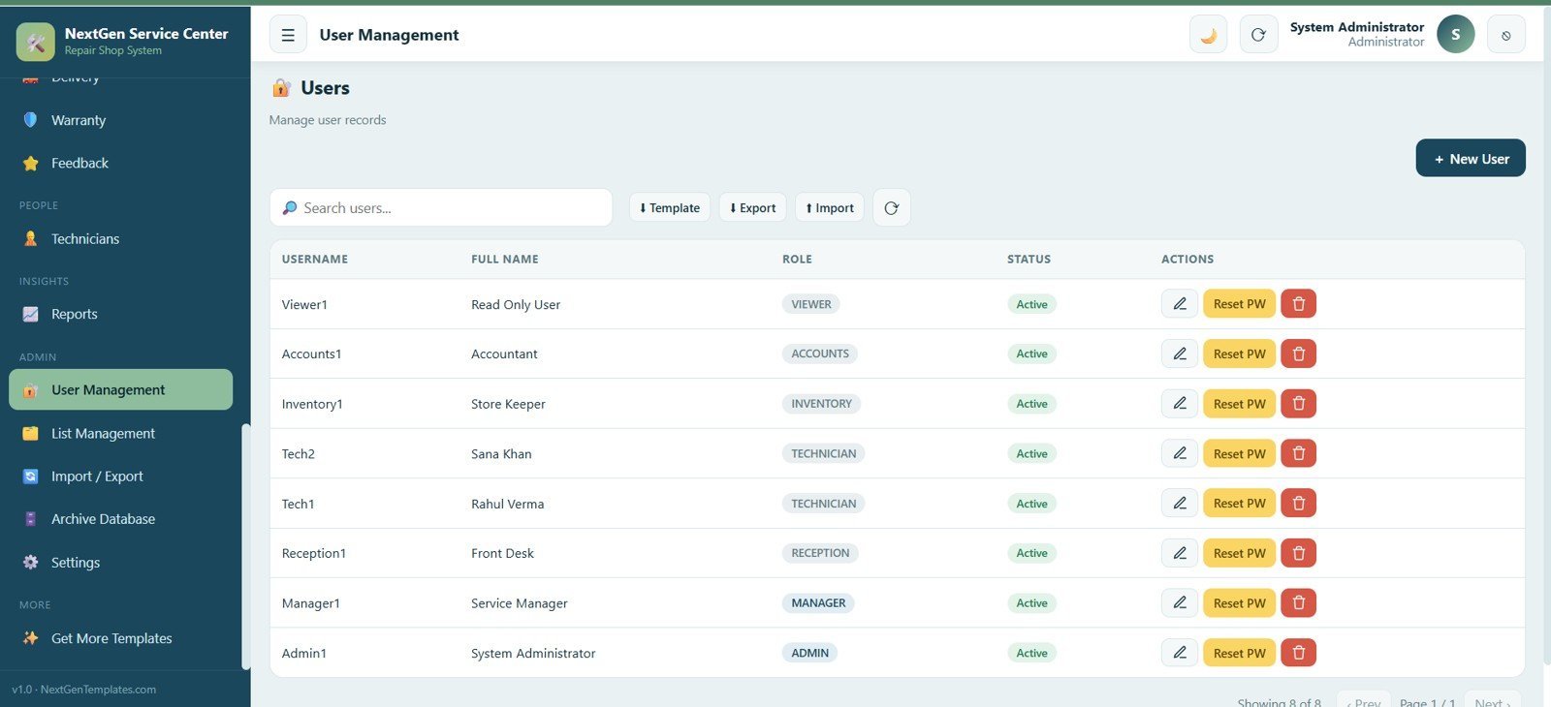Open Settings in the sidebar

pos(120,562)
